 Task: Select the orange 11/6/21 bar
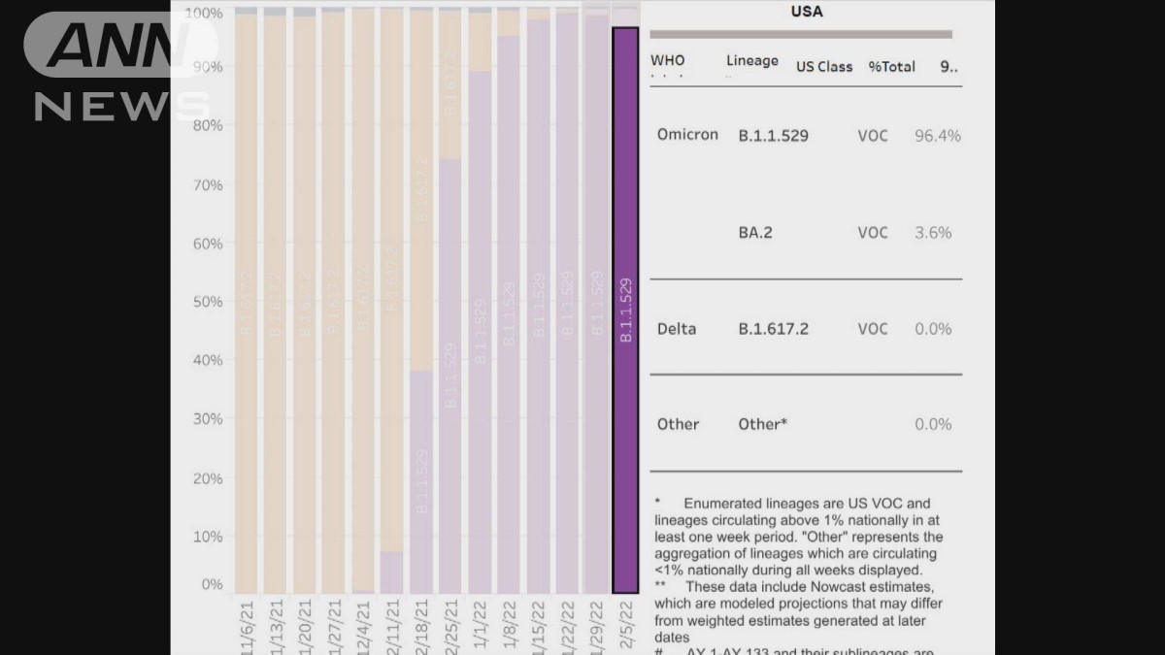[x=247, y=301]
